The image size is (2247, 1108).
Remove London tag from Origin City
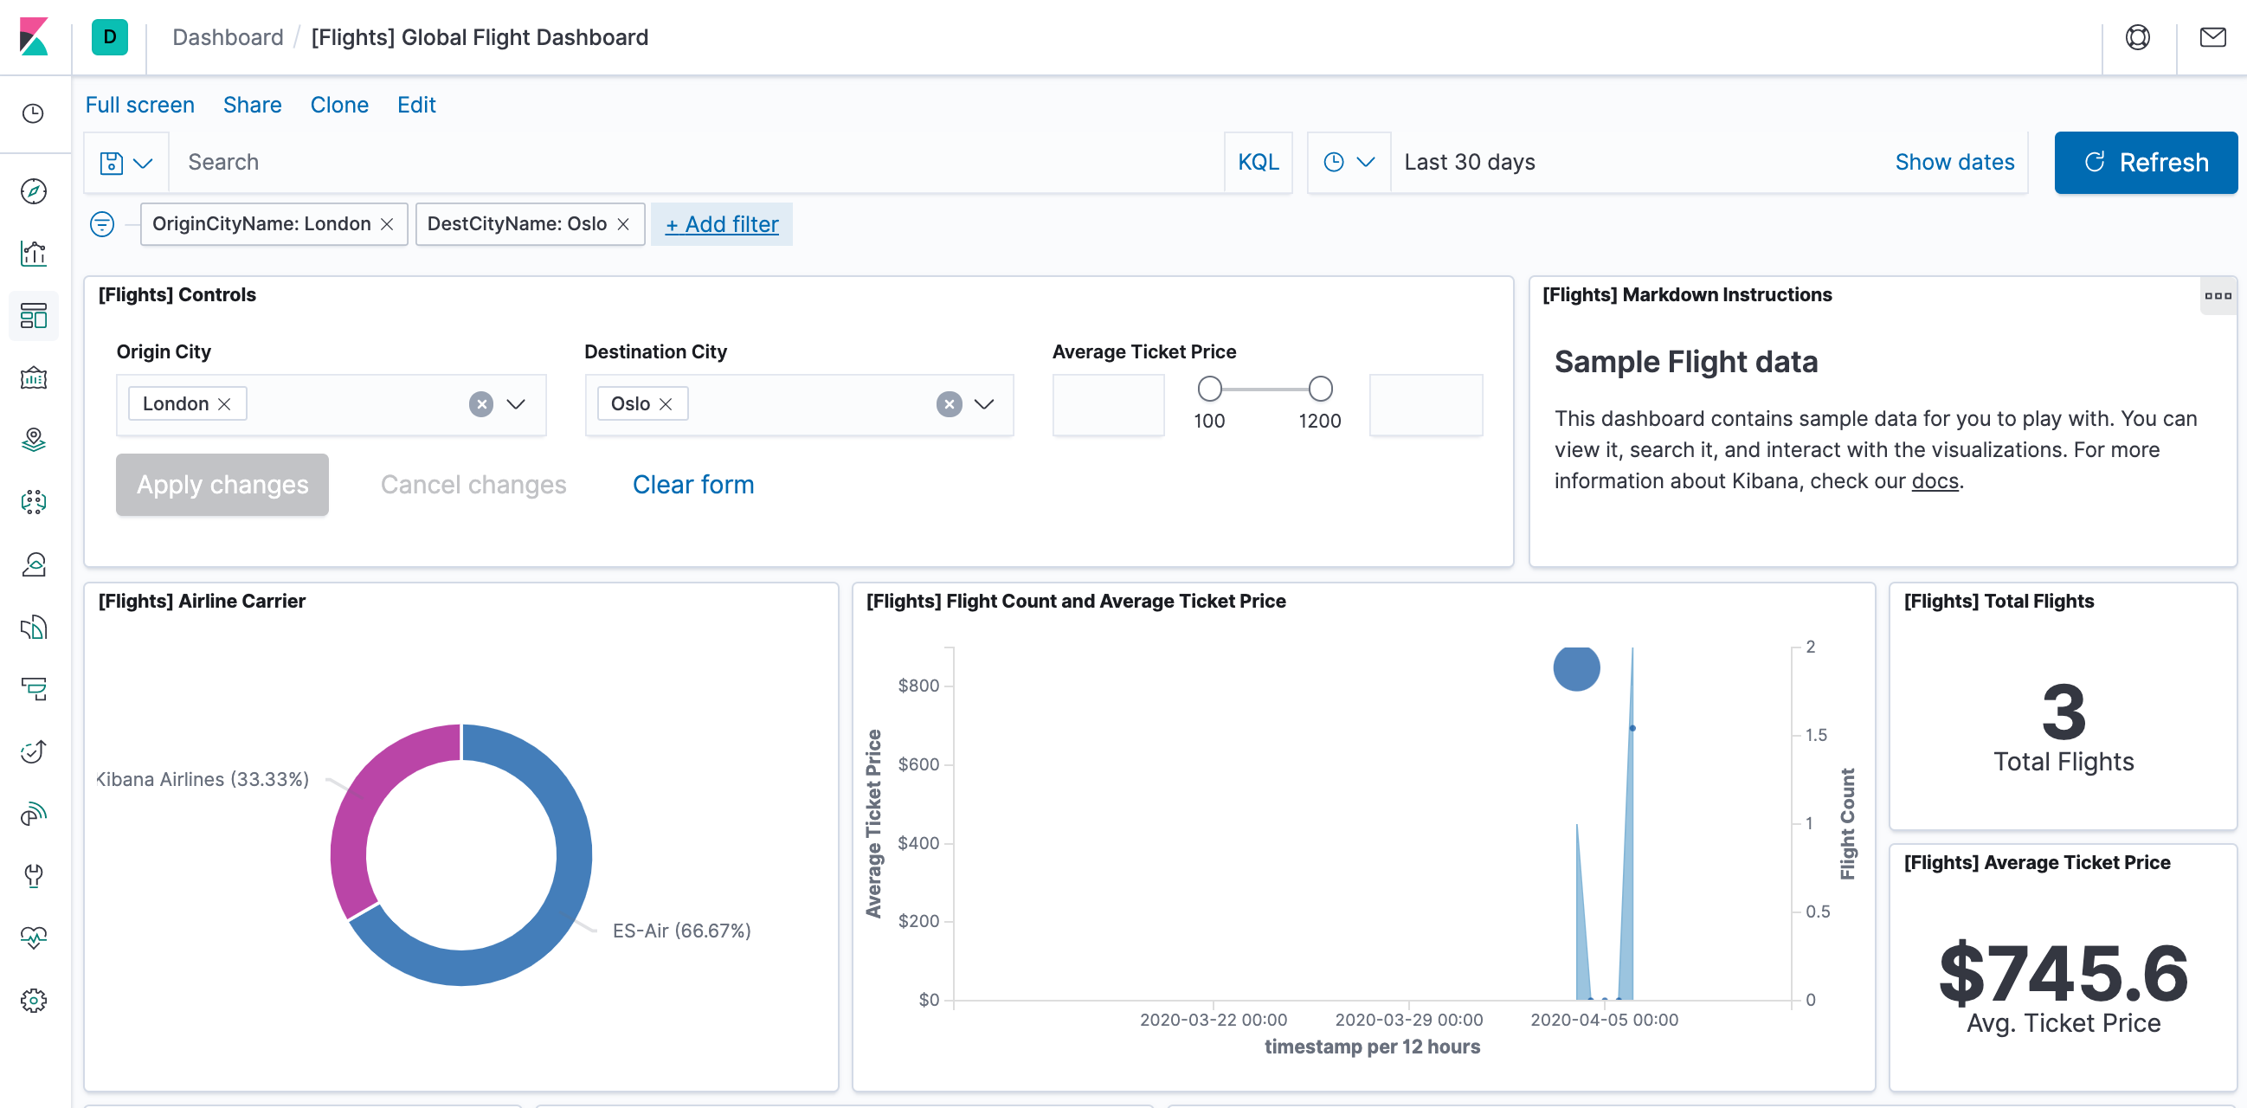225,404
